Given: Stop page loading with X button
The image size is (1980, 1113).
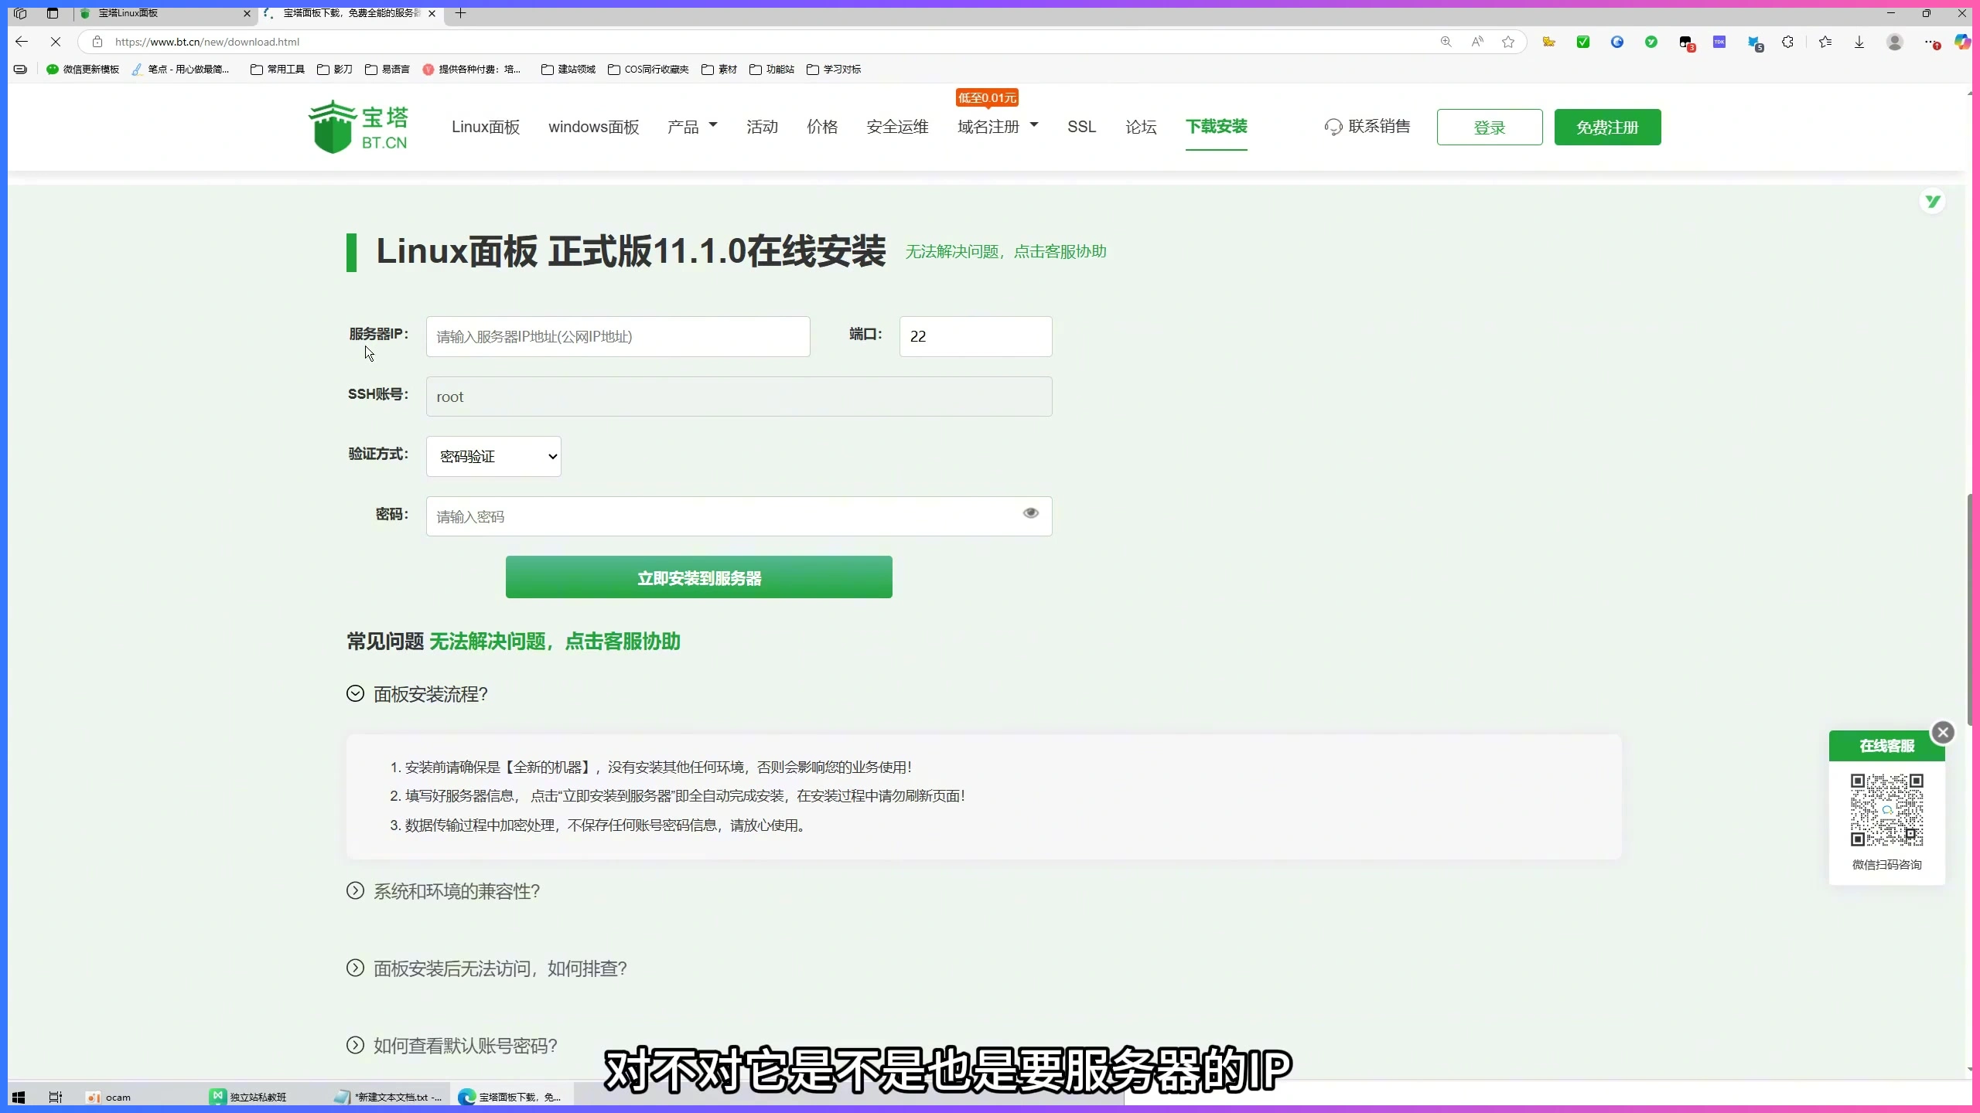Looking at the screenshot, I should pyautogui.click(x=56, y=42).
